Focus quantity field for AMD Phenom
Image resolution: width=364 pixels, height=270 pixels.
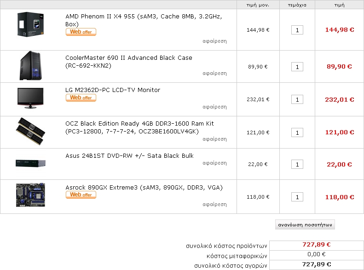point(297,30)
